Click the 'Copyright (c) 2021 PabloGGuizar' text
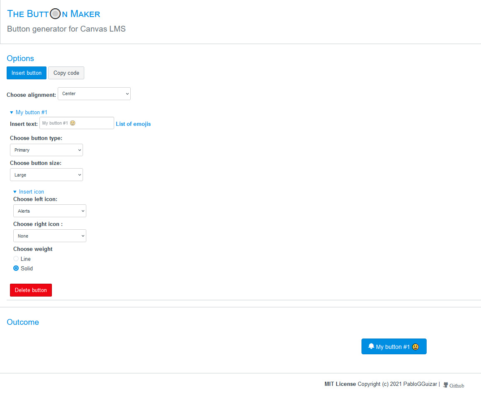The image size is (481, 395). point(397,384)
